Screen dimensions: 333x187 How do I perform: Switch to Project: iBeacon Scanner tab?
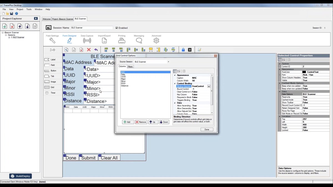click(63, 19)
